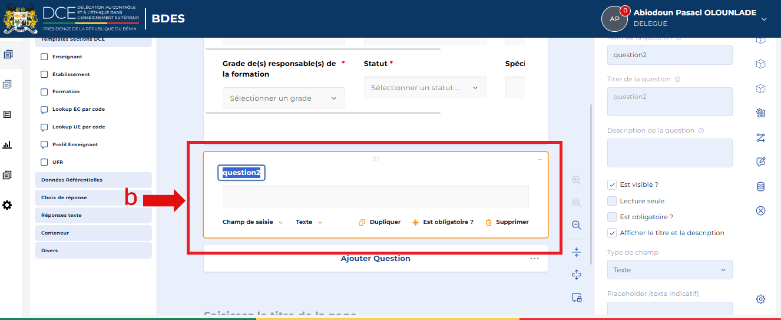Open the bar chart statistics icon
This screenshot has height=320, width=781.
(x=8, y=144)
